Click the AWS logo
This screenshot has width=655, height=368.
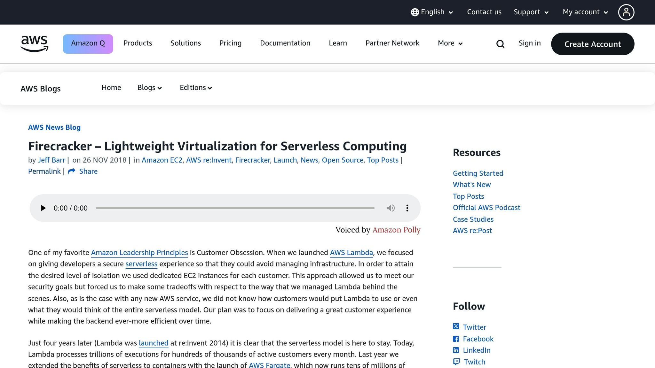click(x=35, y=44)
